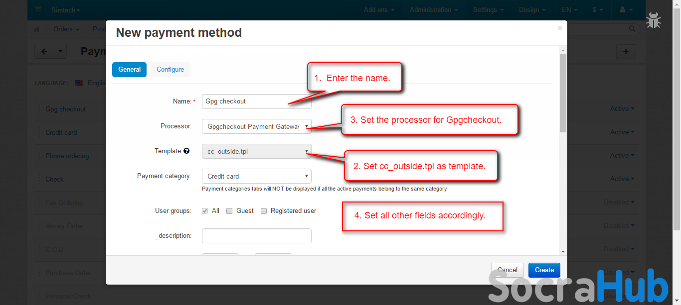
Task: Click the Create button
Action: coord(544,270)
